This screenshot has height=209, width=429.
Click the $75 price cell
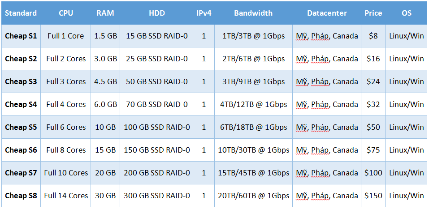pyautogui.click(x=373, y=150)
